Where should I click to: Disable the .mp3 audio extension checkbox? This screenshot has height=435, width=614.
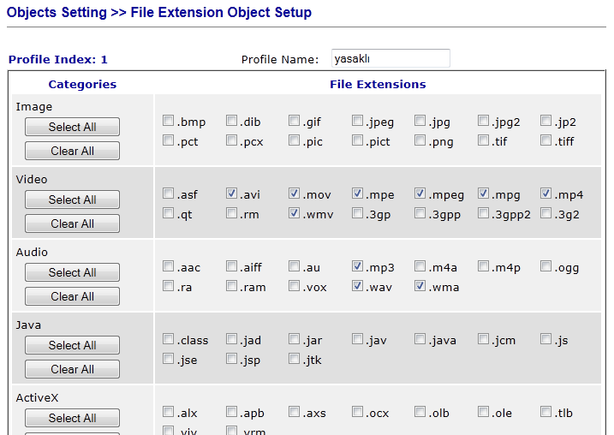tap(358, 266)
